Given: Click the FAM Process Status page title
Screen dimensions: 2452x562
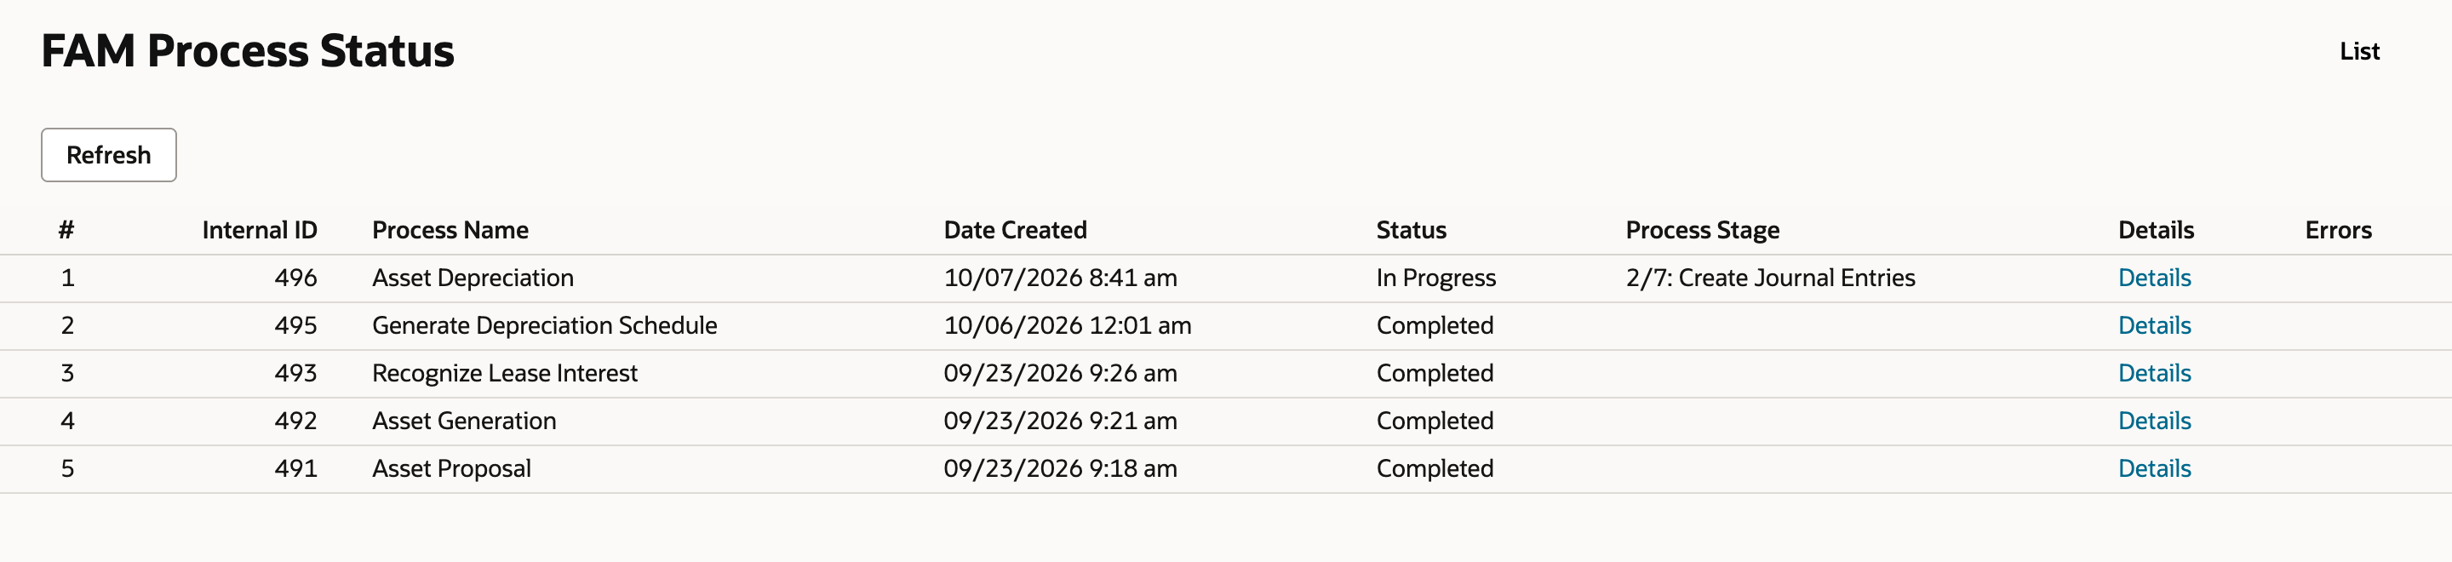Looking at the screenshot, I should (x=248, y=50).
